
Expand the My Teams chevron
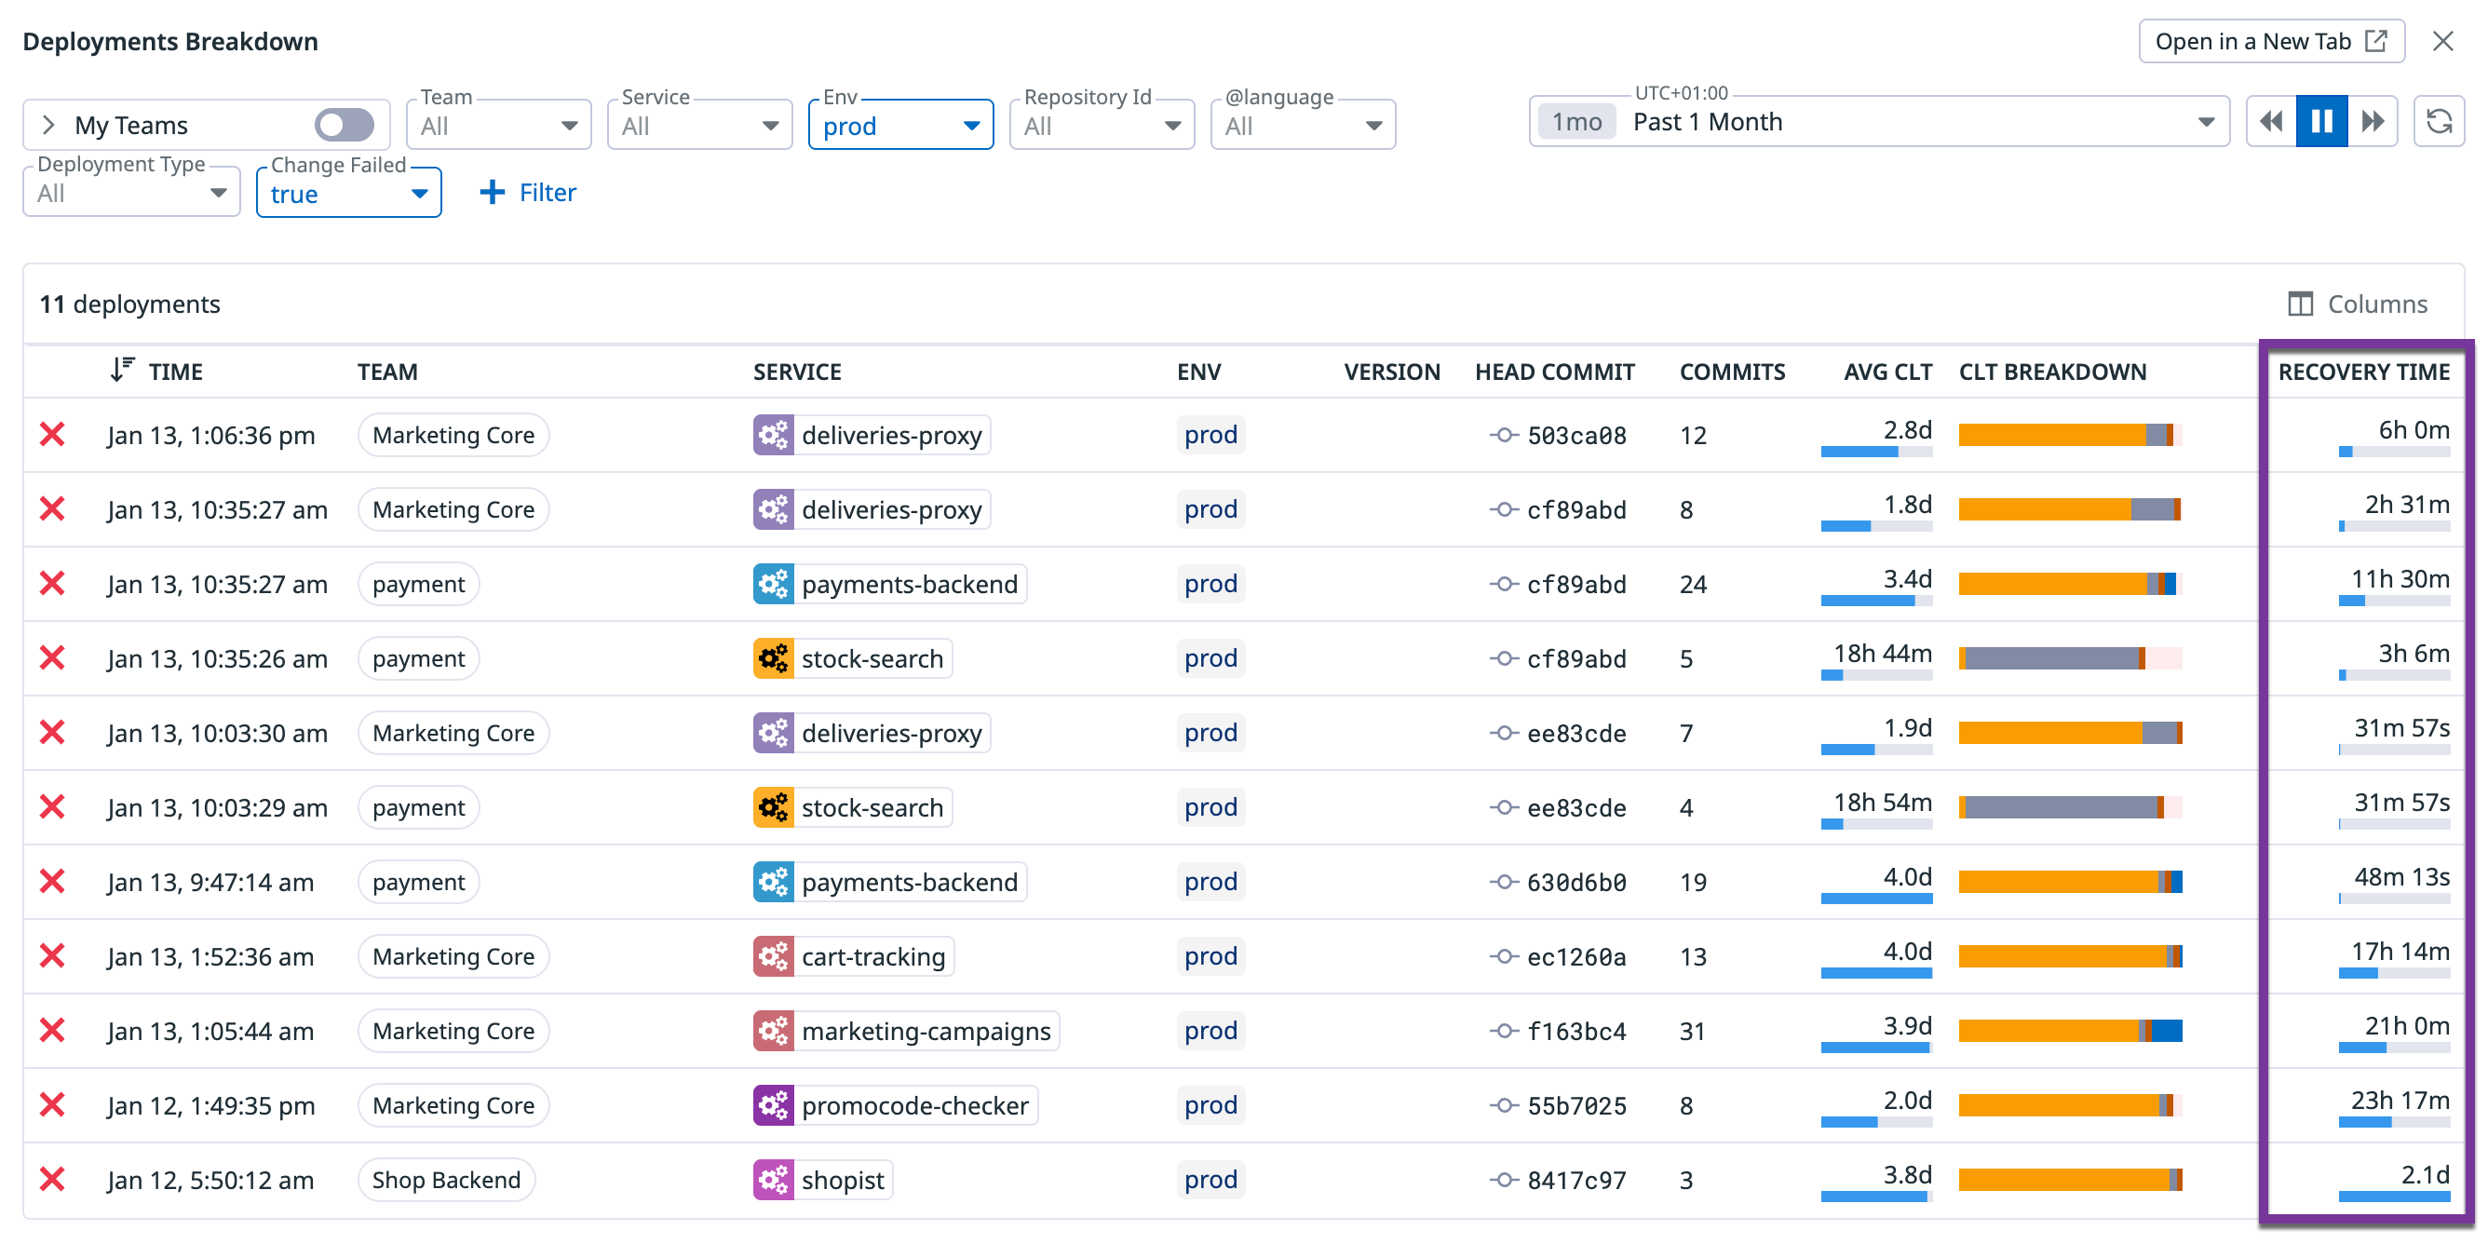click(x=48, y=125)
